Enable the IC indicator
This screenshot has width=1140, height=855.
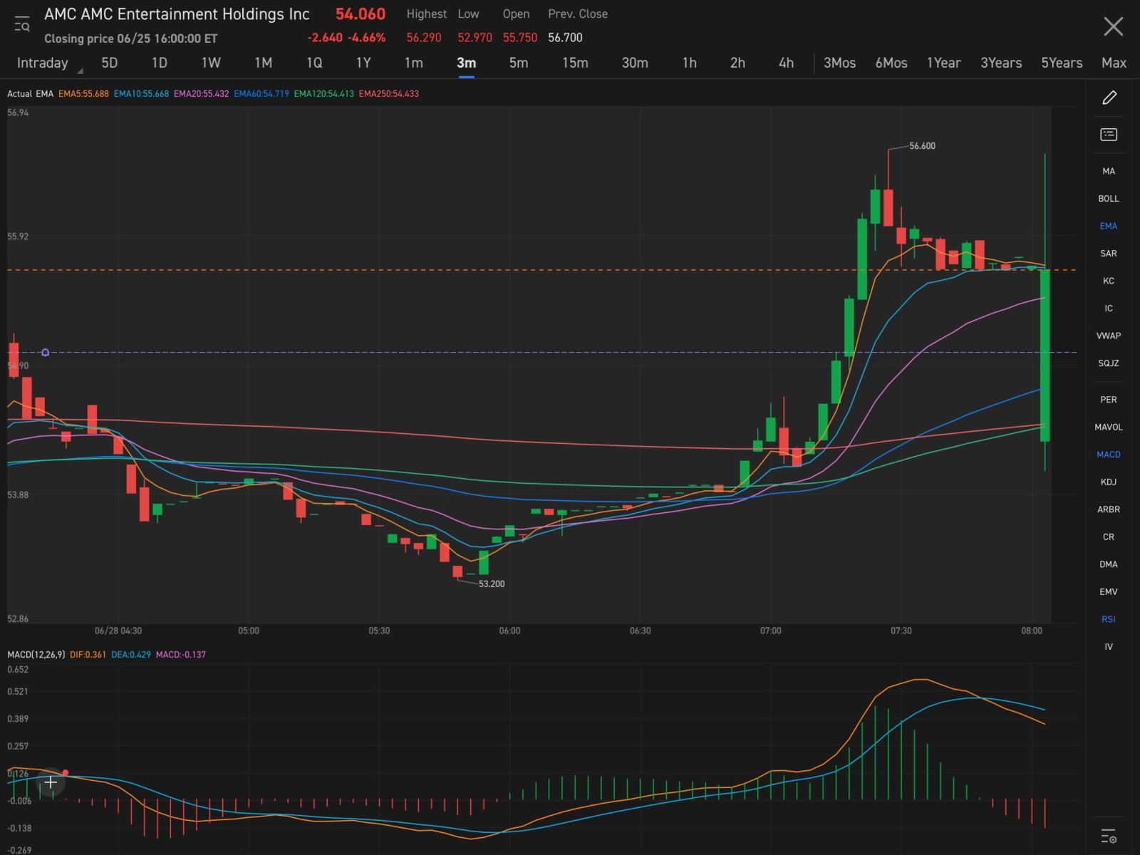1109,309
